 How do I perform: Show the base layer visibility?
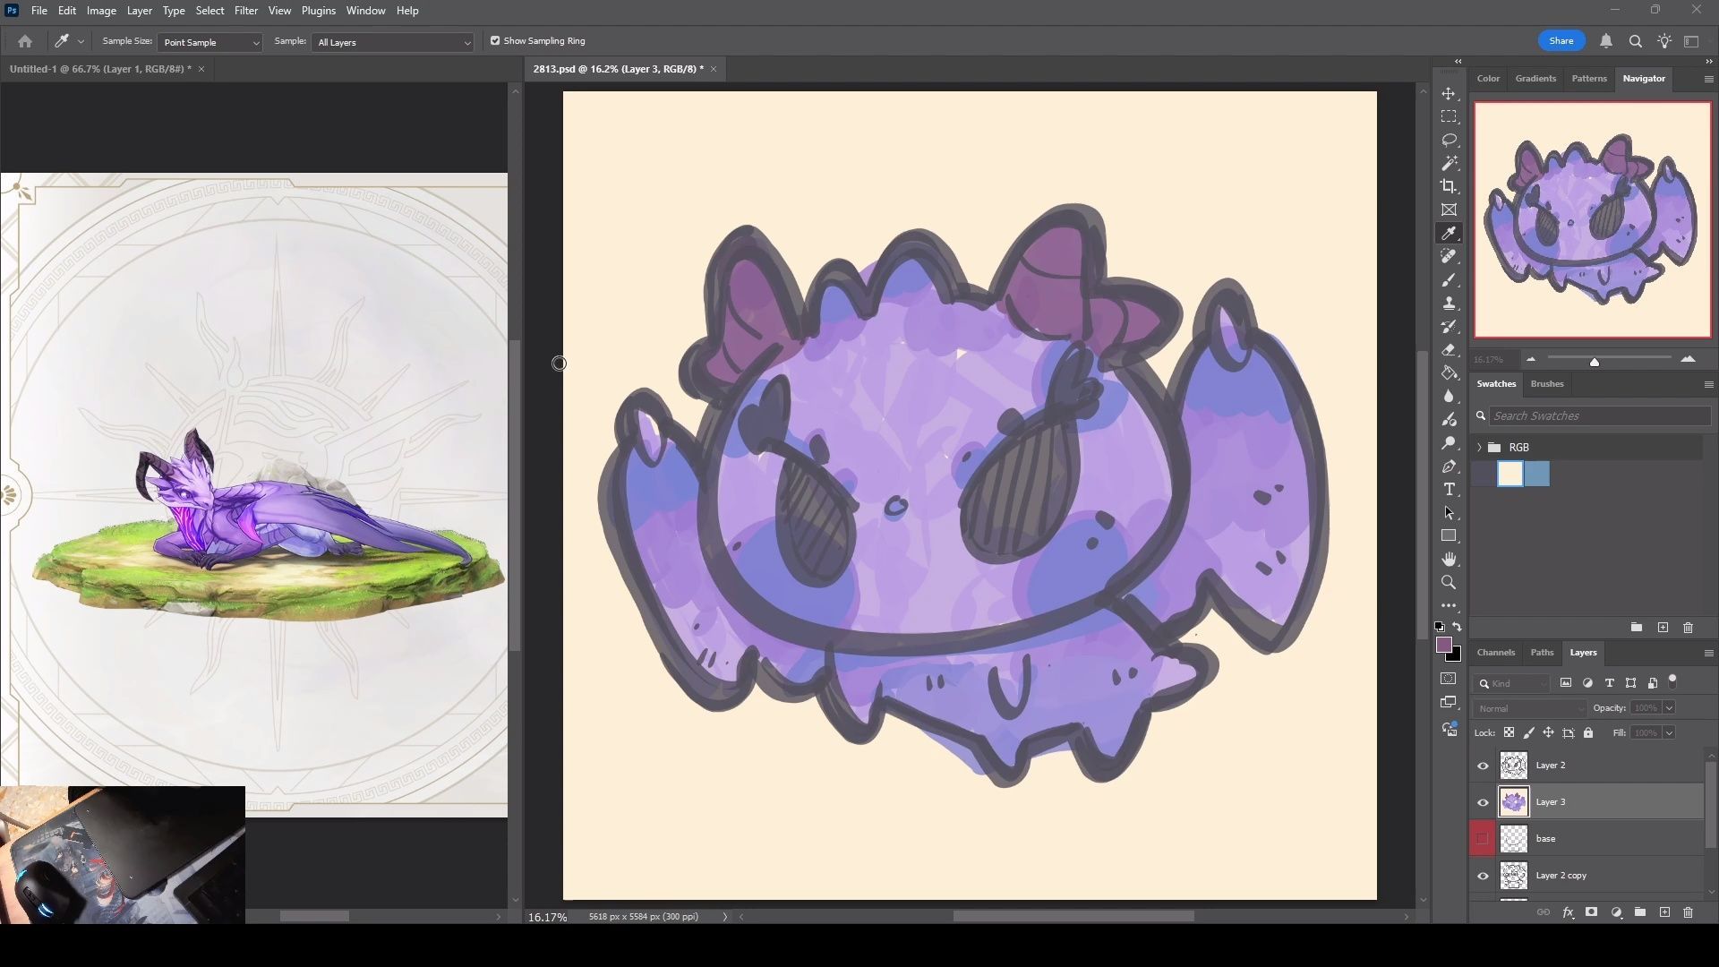(1483, 839)
